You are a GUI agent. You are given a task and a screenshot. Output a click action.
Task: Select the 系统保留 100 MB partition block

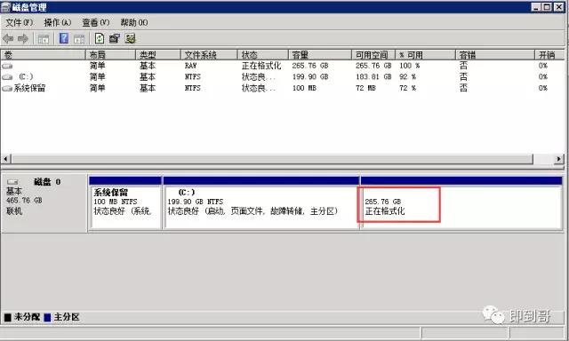(125, 203)
